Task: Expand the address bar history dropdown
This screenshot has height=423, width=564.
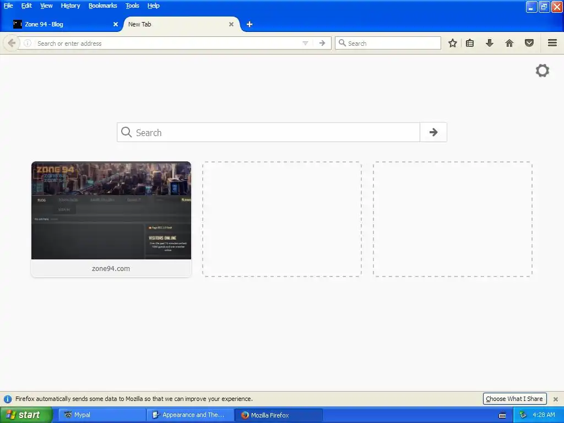Action: (x=305, y=43)
